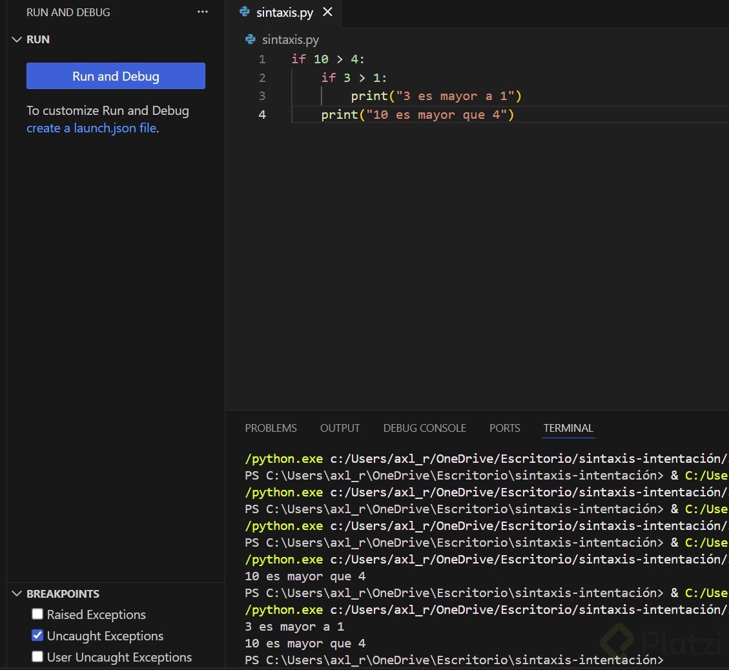Show the DEBUG CONSOLE tab
Viewport: 729px width, 670px height.
pyautogui.click(x=424, y=428)
